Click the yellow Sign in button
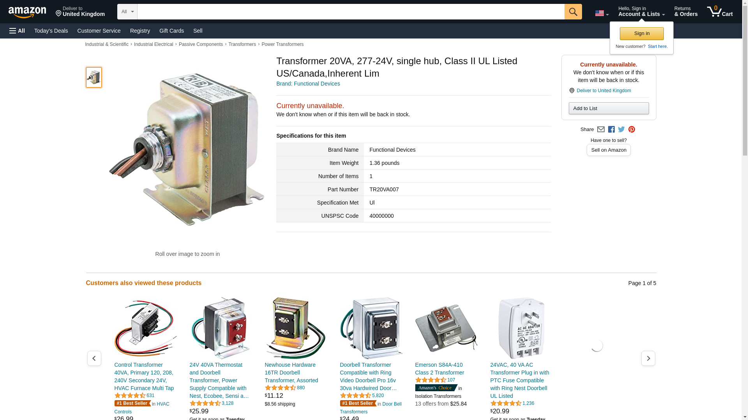 [642, 33]
